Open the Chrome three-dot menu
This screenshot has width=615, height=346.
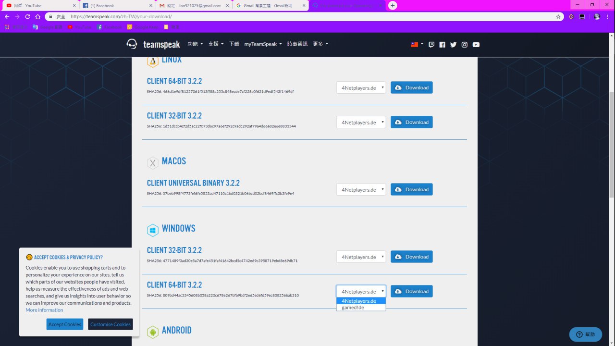(x=609, y=16)
